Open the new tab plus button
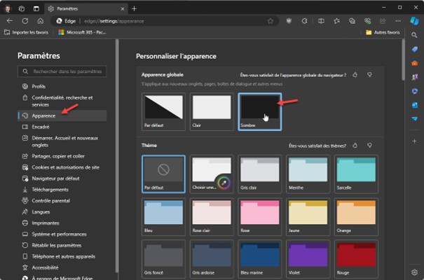The height and width of the screenshot is (280, 424). pyautogui.click(x=135, y=8)
